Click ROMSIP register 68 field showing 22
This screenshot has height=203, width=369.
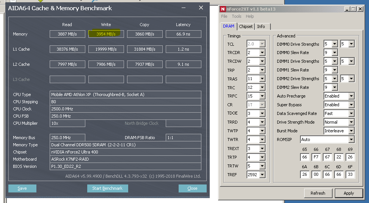pos(339,157)
